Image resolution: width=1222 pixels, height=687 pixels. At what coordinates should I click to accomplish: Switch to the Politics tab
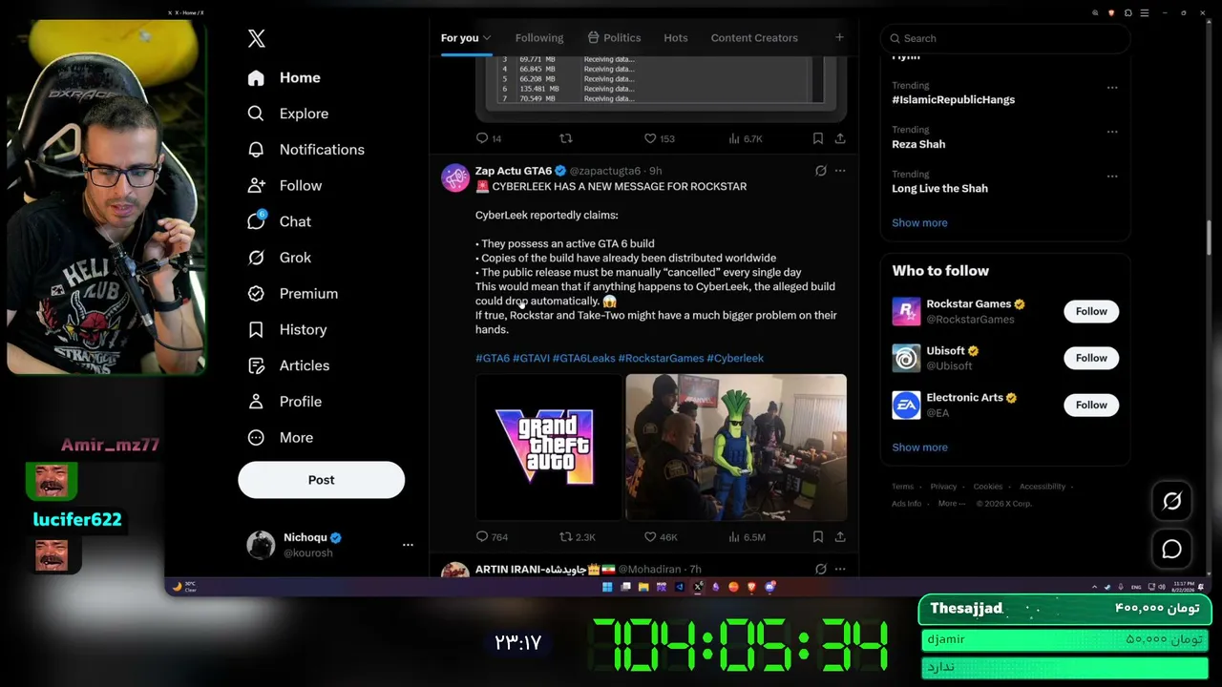[614, 38]
